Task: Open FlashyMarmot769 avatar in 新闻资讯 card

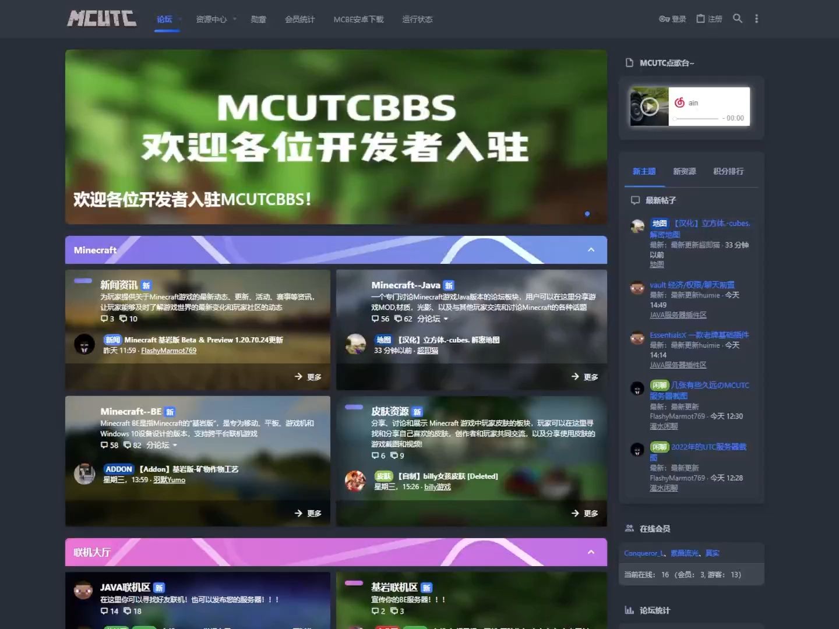Action: [x=84, y=344]
